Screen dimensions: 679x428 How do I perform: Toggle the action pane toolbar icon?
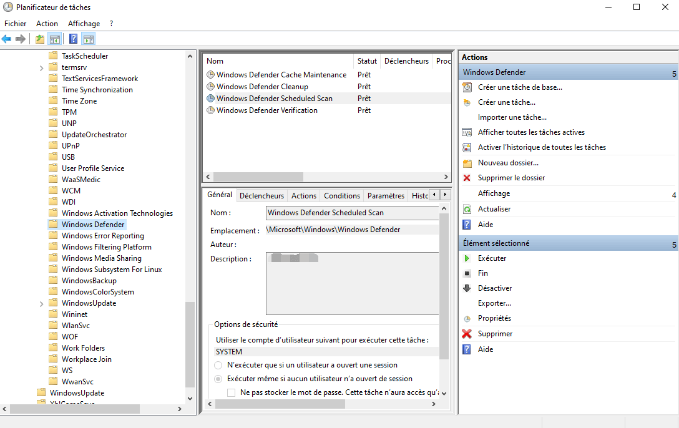89,39
